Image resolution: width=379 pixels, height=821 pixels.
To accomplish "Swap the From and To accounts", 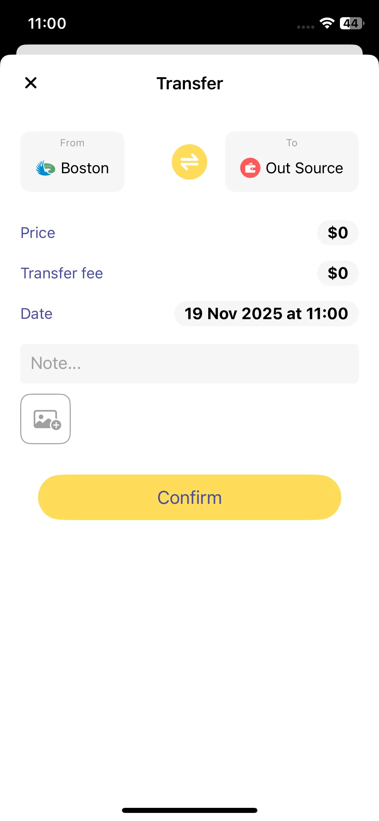I will point(189,162).
